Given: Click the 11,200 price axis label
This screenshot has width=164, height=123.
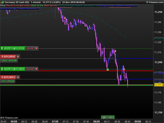Looking at the screenshot, I should (x=158, y=62).
